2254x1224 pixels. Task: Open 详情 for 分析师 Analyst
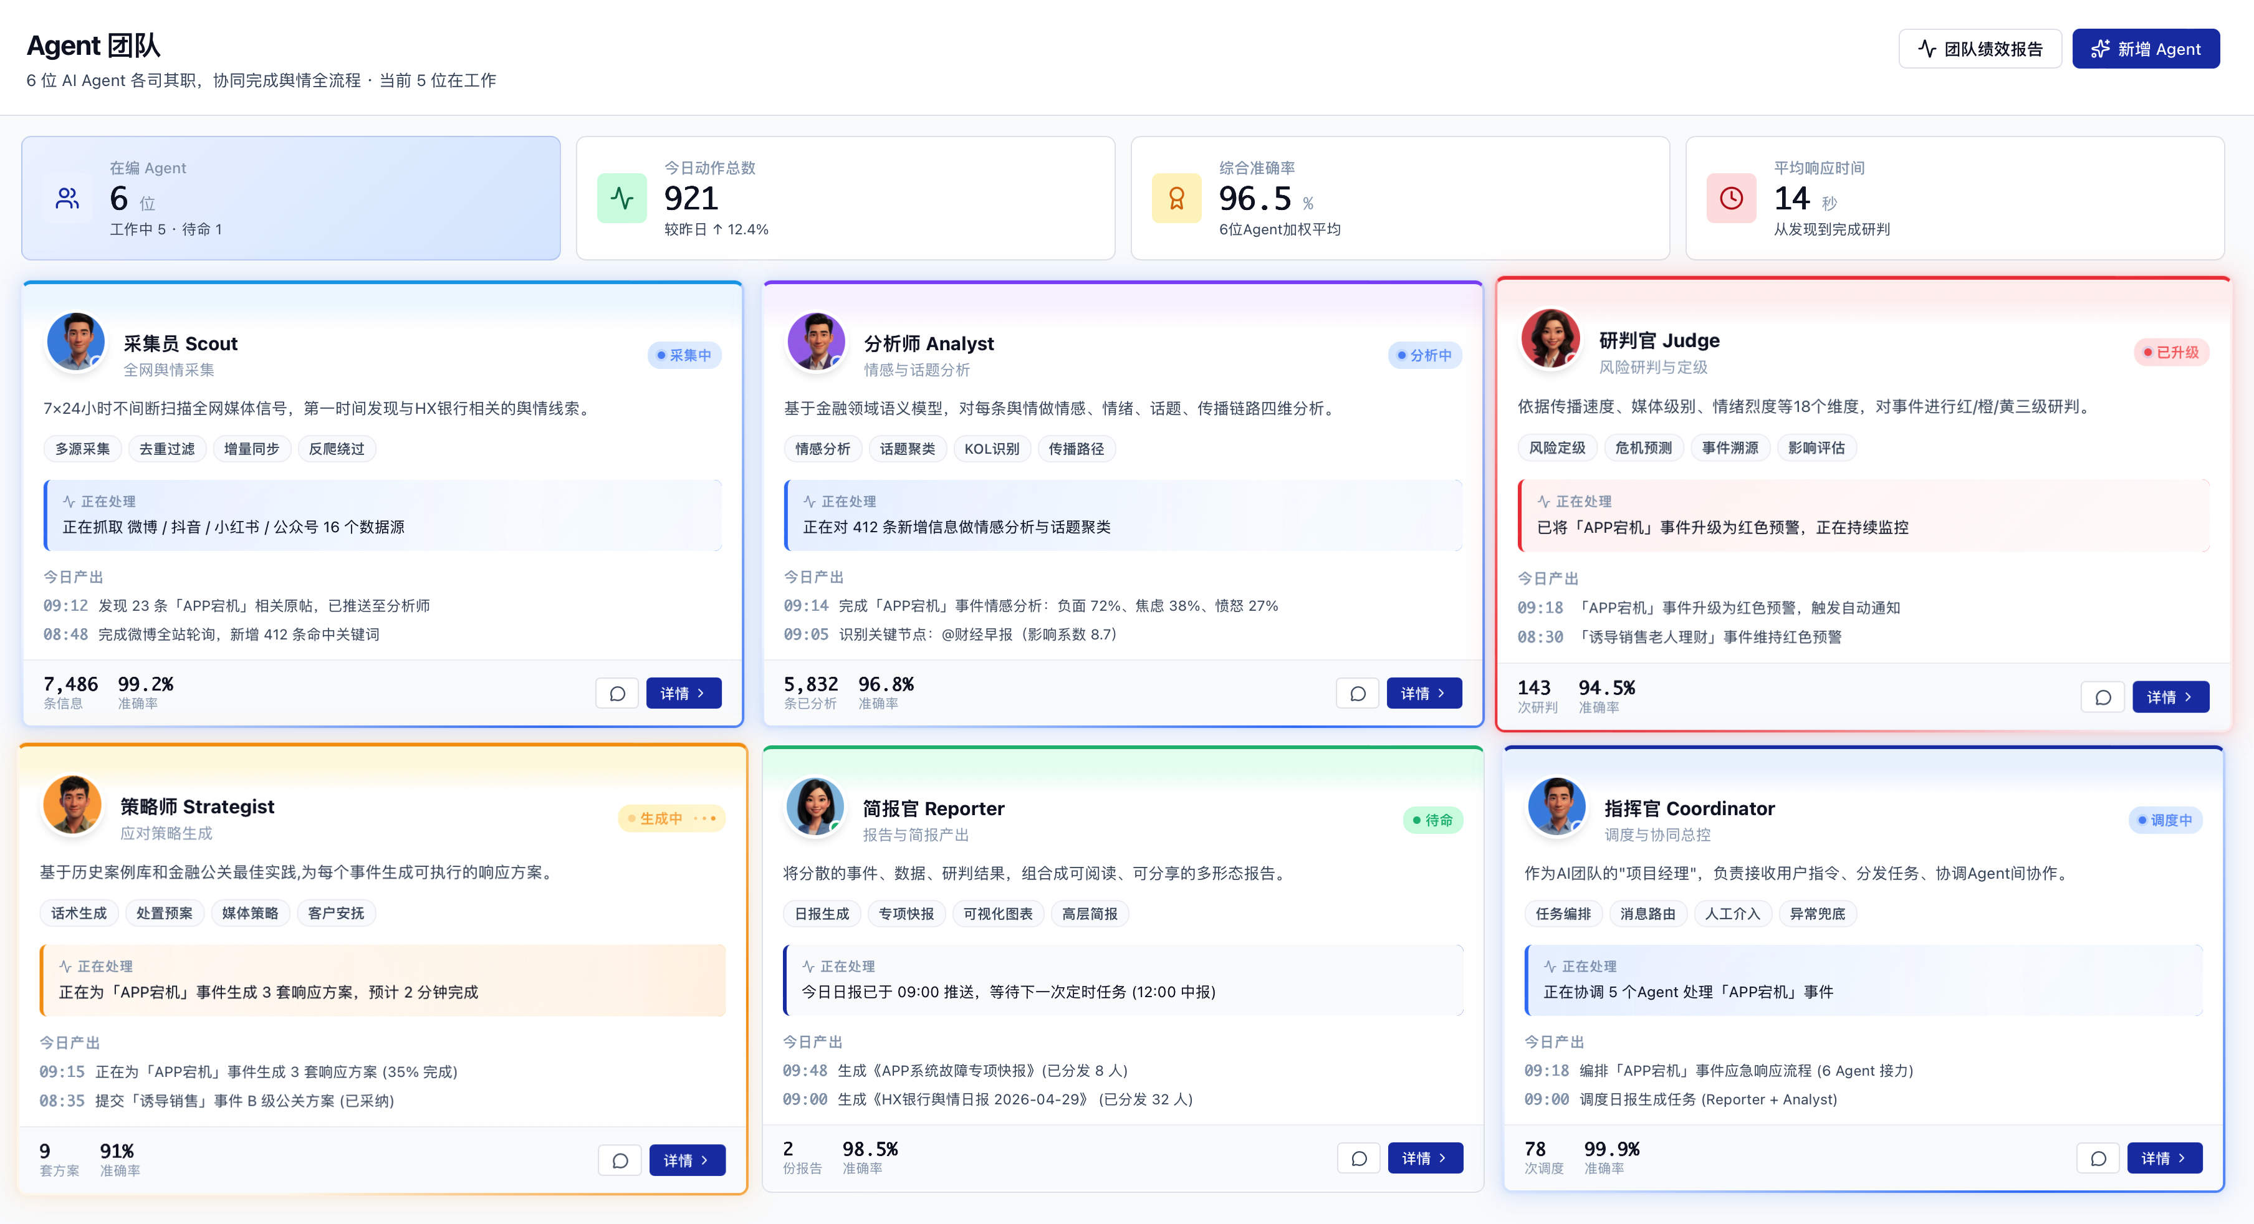[x=1424, y=693]
